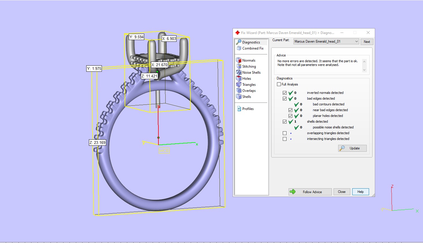Viewport: 423px width, 243px height.
Task: Click the X: 21.670 dimension label
Action: point(160,65)
